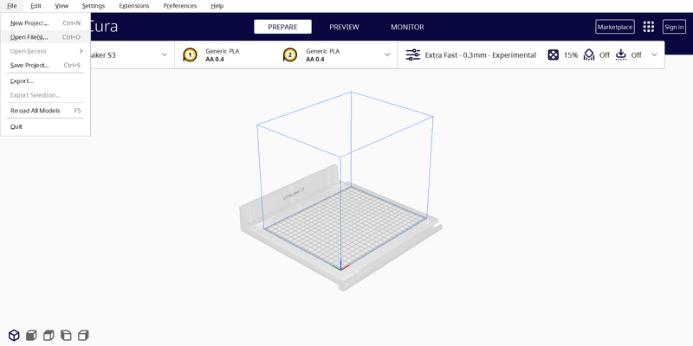
Task: Click the support structure icon
Action: (x=589, y=54)
